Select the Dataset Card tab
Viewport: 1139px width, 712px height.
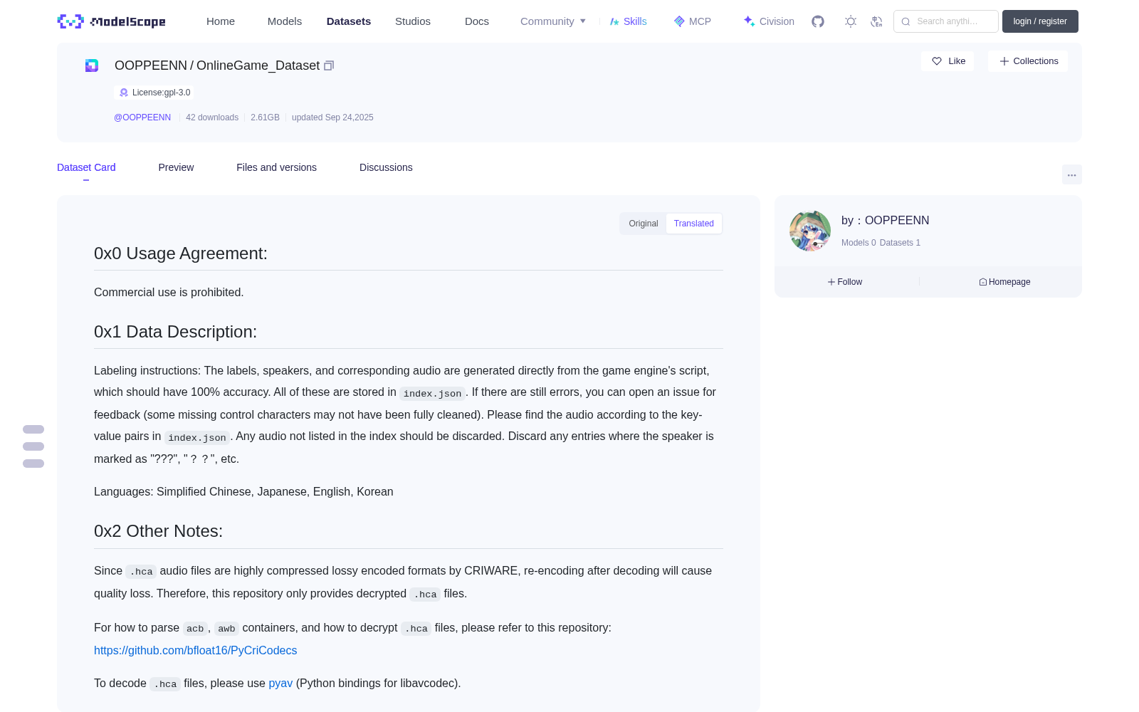(x=86, y=167)
